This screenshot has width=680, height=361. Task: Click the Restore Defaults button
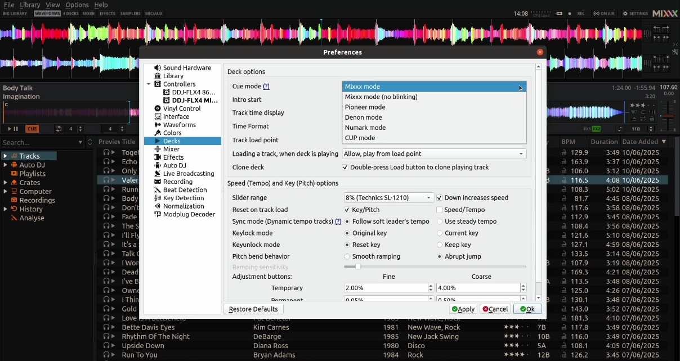pyautogui.click(x=253, y=309)
